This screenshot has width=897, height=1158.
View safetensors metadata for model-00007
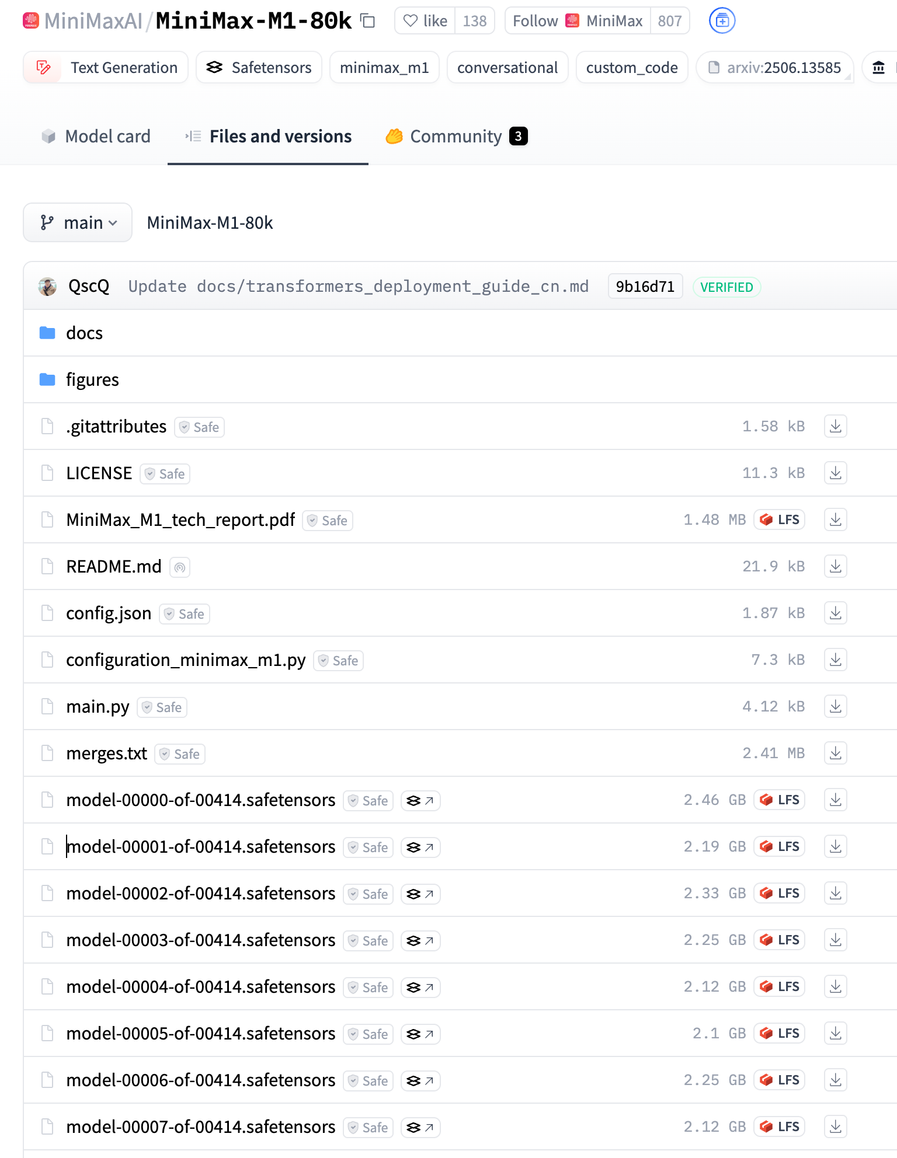pos(420,1127)
